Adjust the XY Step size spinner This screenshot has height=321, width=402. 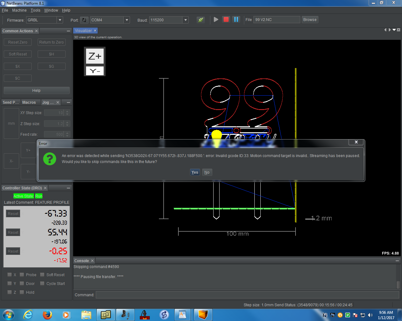(67, 113)
